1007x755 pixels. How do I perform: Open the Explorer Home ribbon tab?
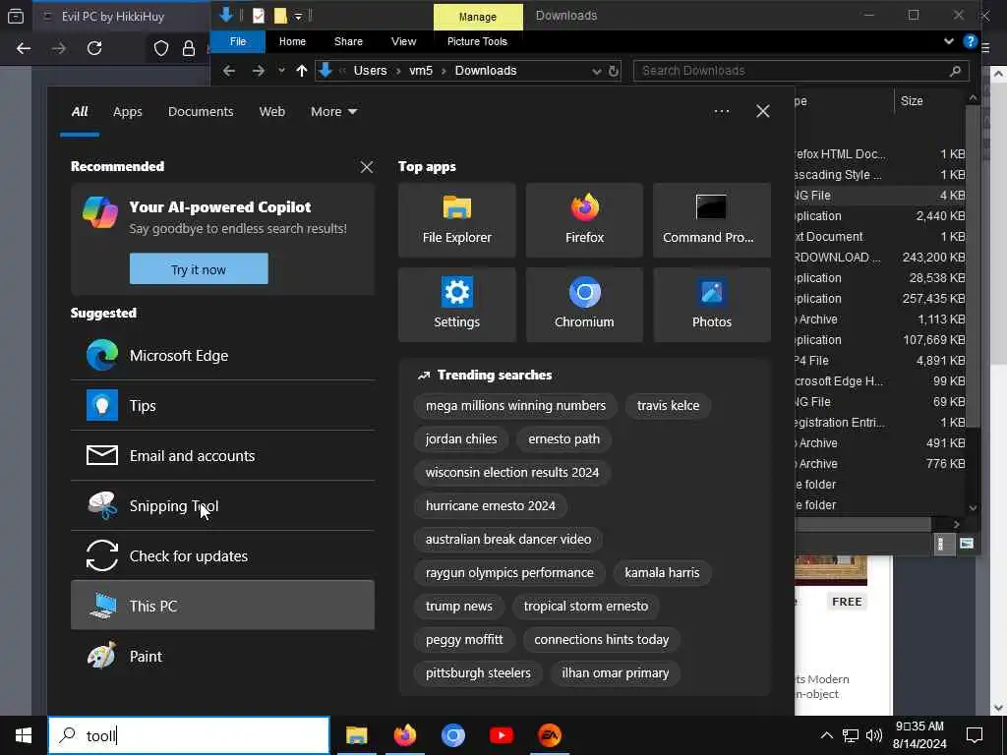pos(292,41)
